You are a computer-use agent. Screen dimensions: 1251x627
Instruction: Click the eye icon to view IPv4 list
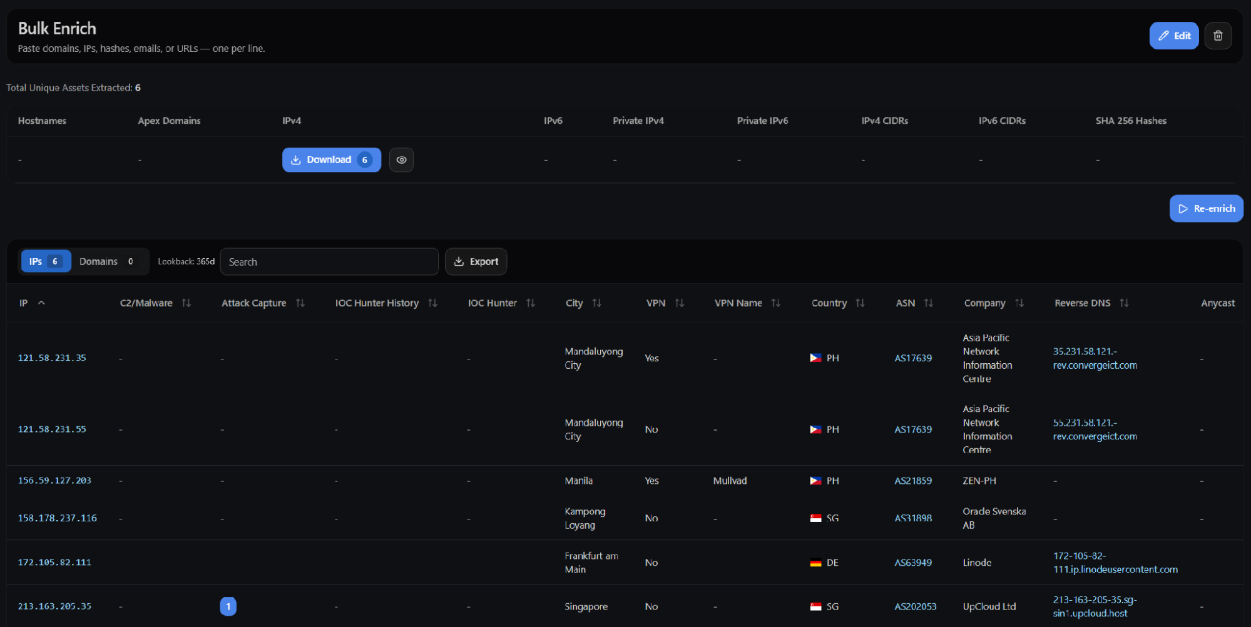[x=401, y=160]
